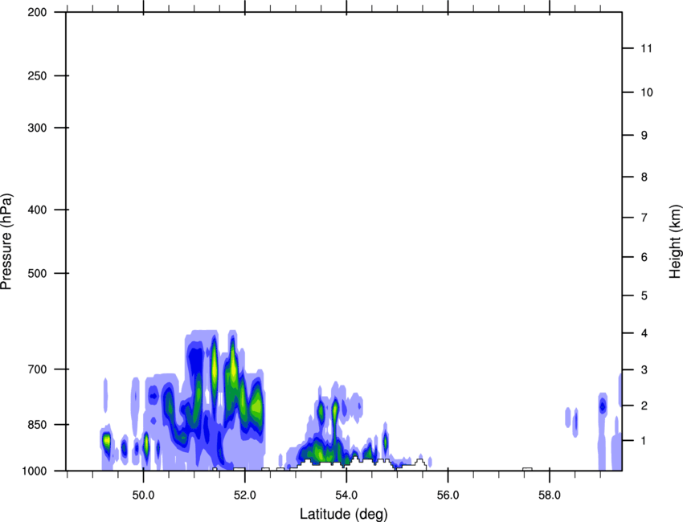Click the 7 km height label
Viewport: 683px width, 522px height.
(x=644, y=218)
